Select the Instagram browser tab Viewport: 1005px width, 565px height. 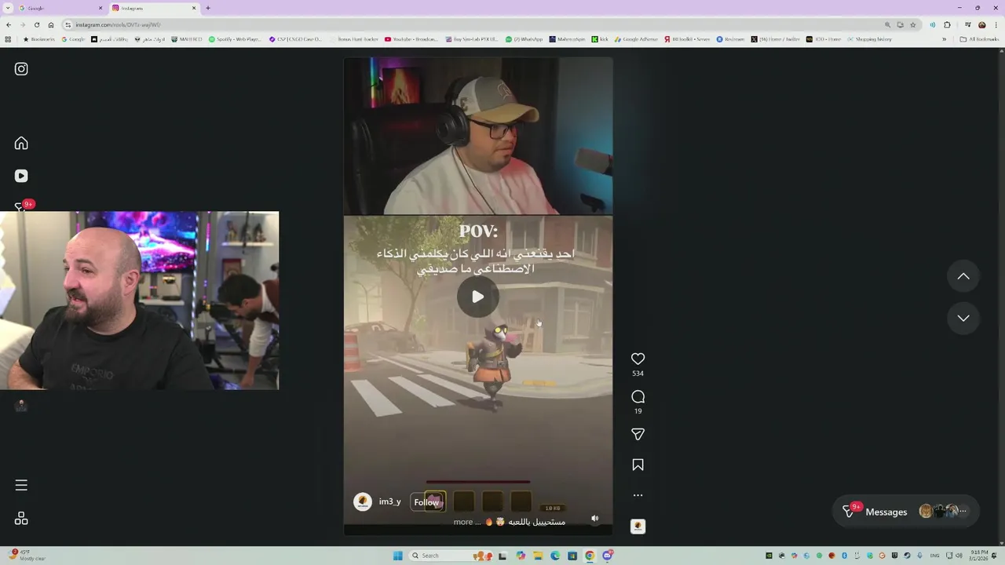click(x=153, y=8)
